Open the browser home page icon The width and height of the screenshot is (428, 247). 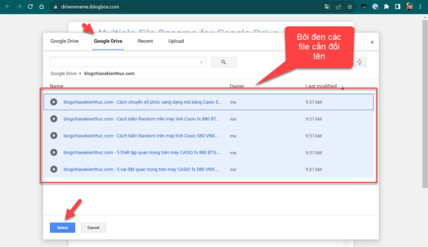point(41,7)
